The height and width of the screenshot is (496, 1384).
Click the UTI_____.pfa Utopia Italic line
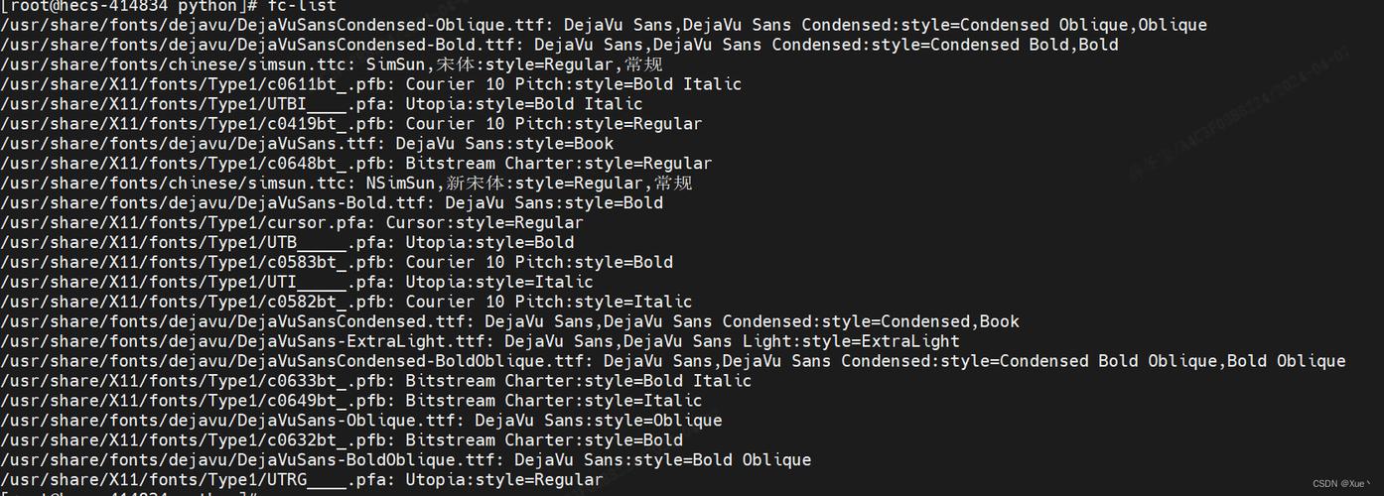pos(297,283)
